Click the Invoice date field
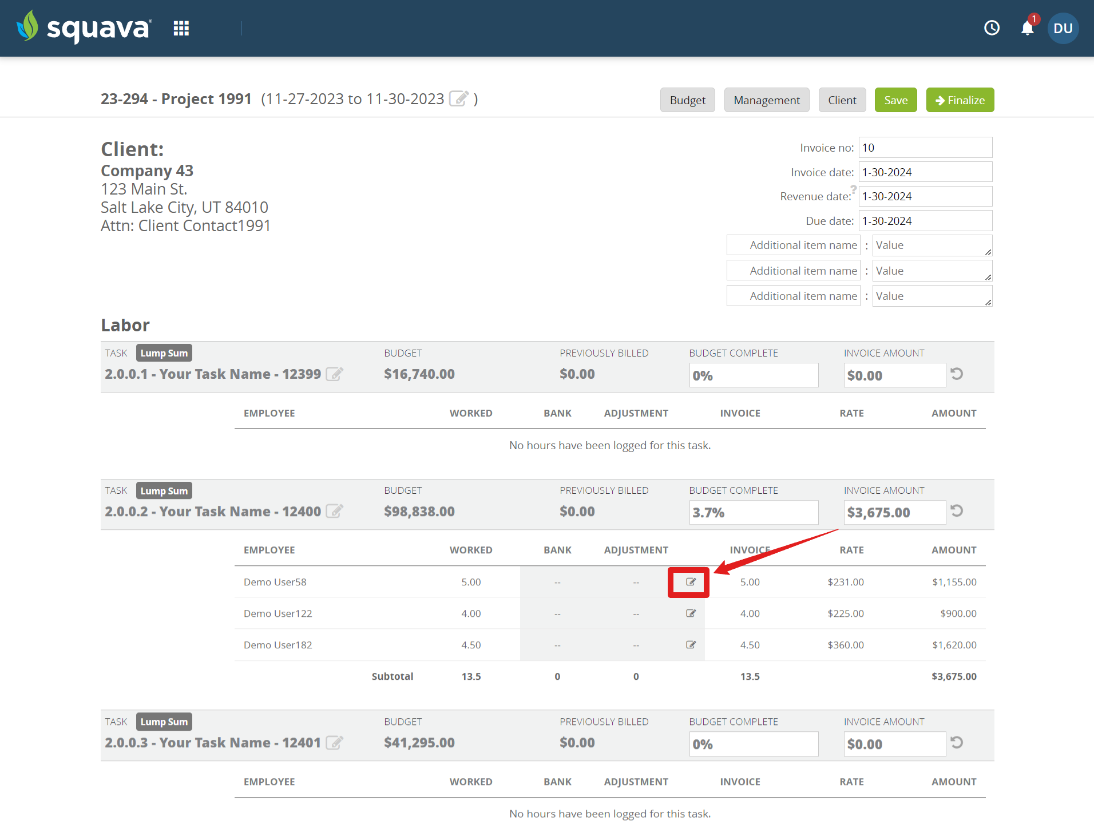Screen dimensions: 1094x832 click(x=925, y=172)
